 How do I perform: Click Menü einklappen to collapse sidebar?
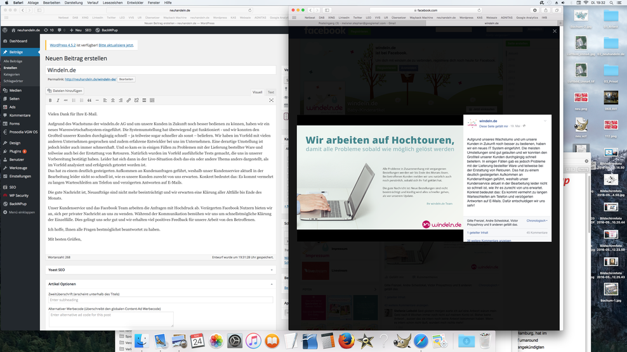20,212
